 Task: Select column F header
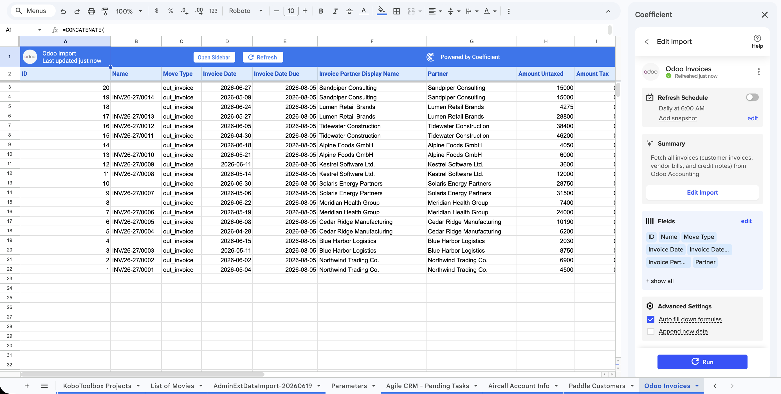point(372,41)
